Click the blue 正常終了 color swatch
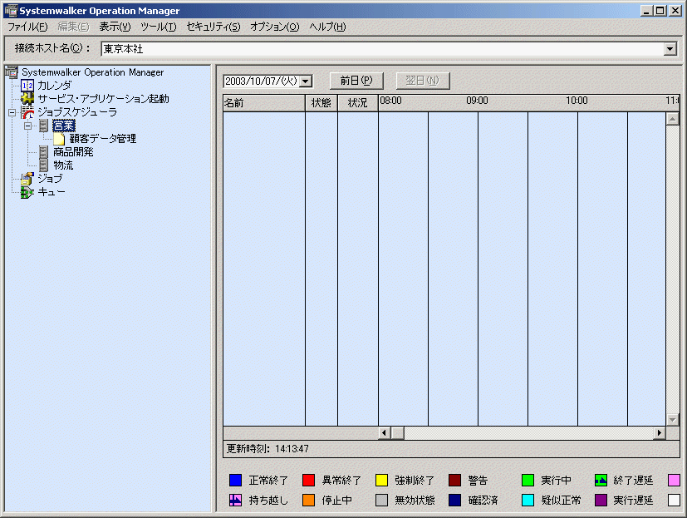Viewport: 687px width, 518px height. (x=235, y=481)
